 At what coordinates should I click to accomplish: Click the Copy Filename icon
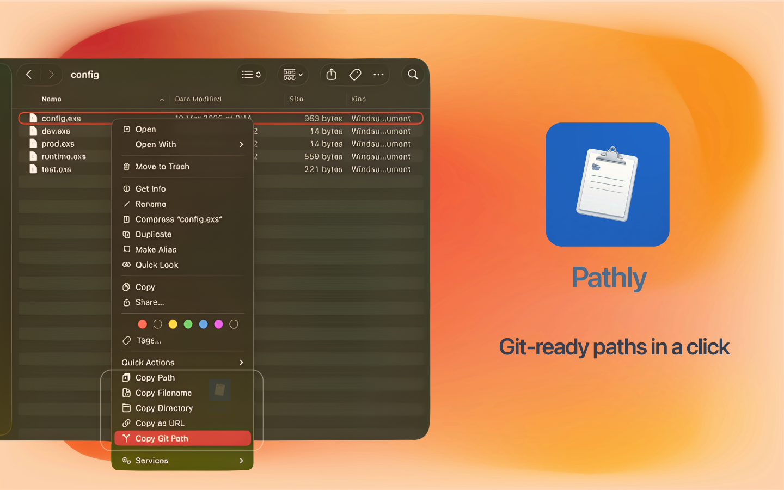click(x=126, y=393)
